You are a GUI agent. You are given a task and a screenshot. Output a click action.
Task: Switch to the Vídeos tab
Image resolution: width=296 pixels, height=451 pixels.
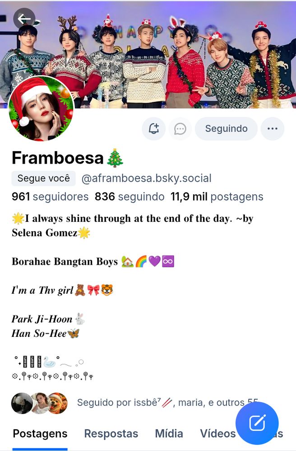(x=218, y=433)
